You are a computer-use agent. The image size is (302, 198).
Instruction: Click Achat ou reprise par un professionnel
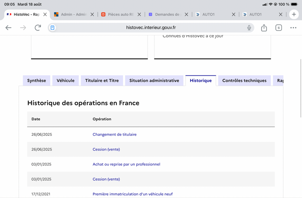(126, 164)
